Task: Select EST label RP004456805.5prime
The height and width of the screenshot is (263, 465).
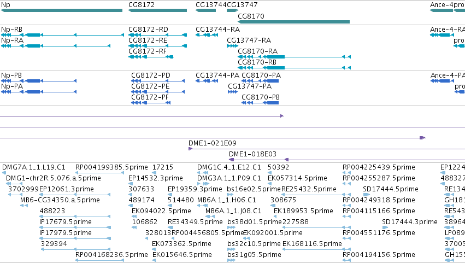Action: coord(208,233)
